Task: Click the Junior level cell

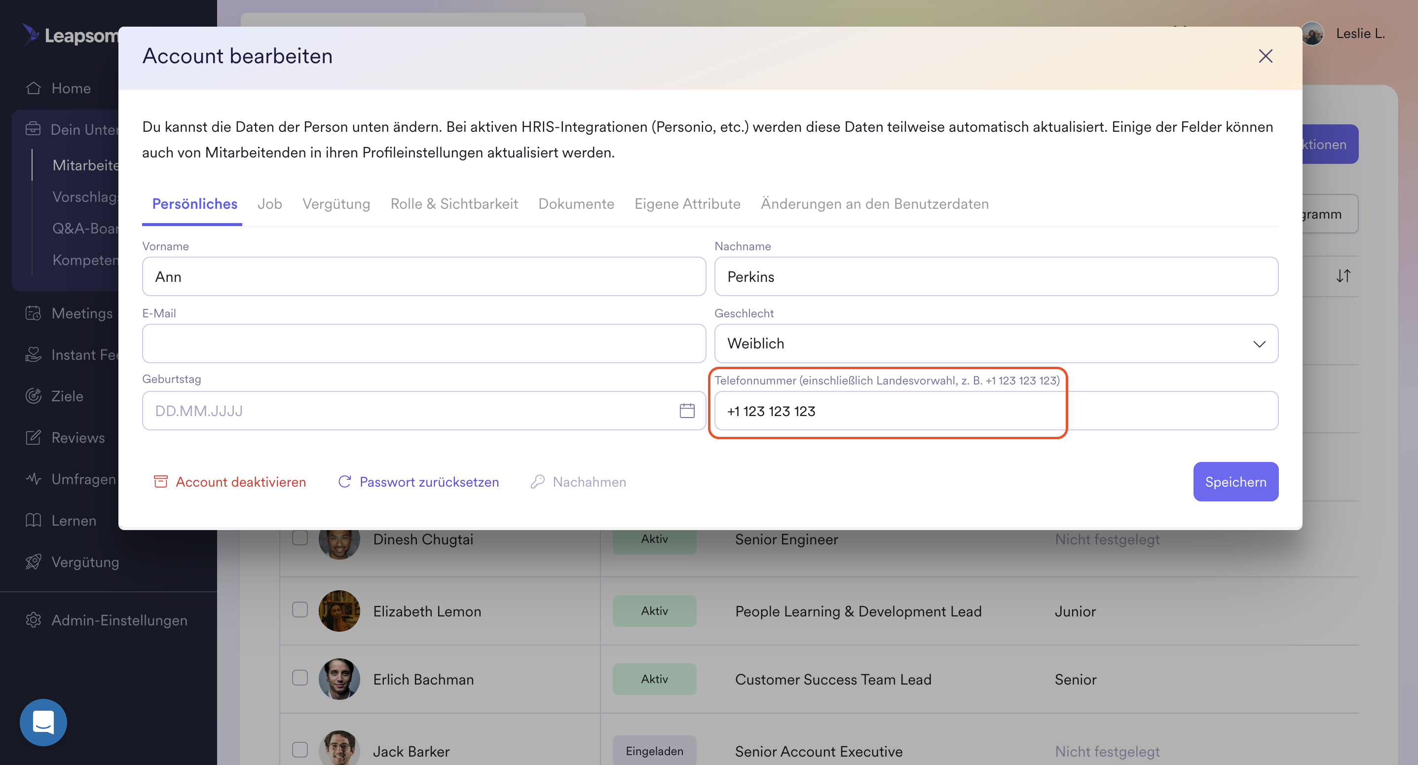Action: pos(1075,611)
